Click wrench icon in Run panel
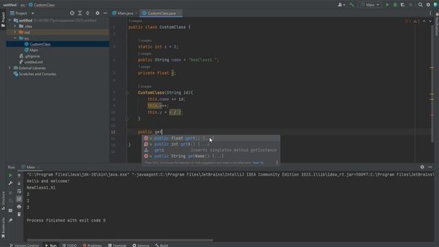439x247 pixels. pyautogui.click(x=10, y=183)
